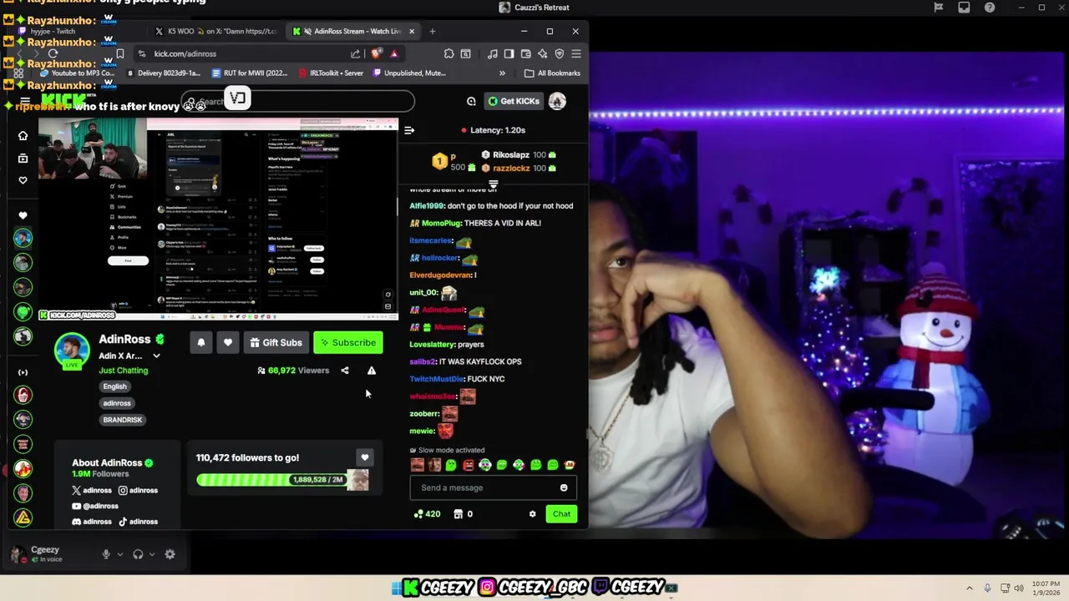Viewport: 1069px width, 601px height.
Task: Click the channel points icon showing 420
Action: (418, 514)
